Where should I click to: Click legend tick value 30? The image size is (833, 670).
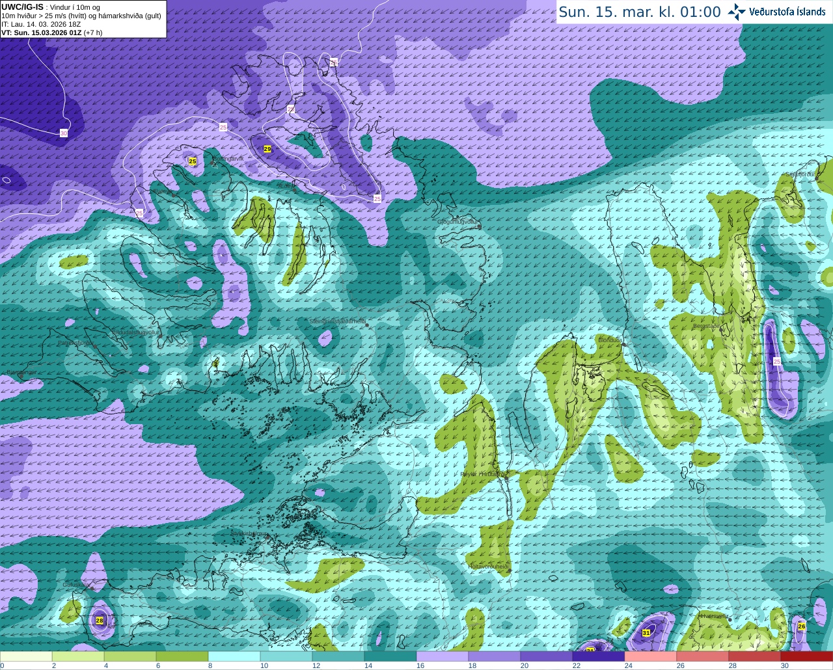pyautogui.click(x=785, y=665)
